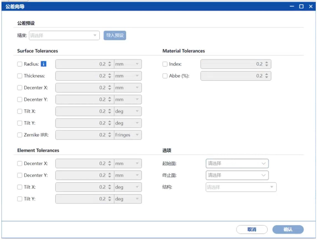
Task: Maximize the 公差向导 window
Action: coord(301,6)
